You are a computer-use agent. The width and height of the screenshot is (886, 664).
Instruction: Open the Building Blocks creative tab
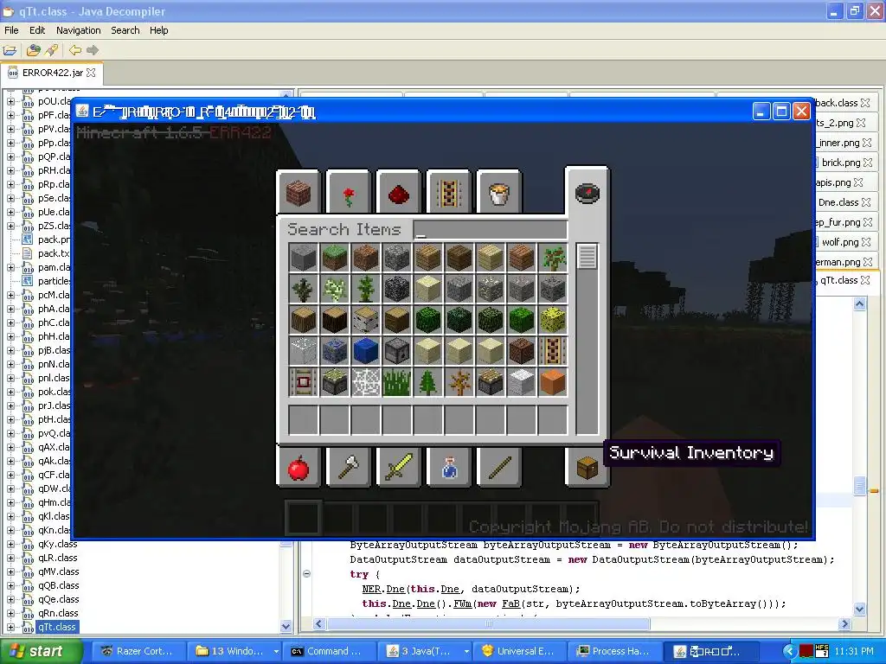pos(299,193)
